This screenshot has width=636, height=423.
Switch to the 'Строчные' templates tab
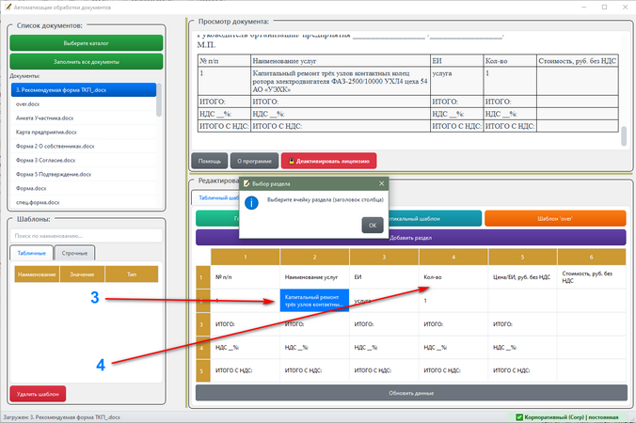click(74, 253)
